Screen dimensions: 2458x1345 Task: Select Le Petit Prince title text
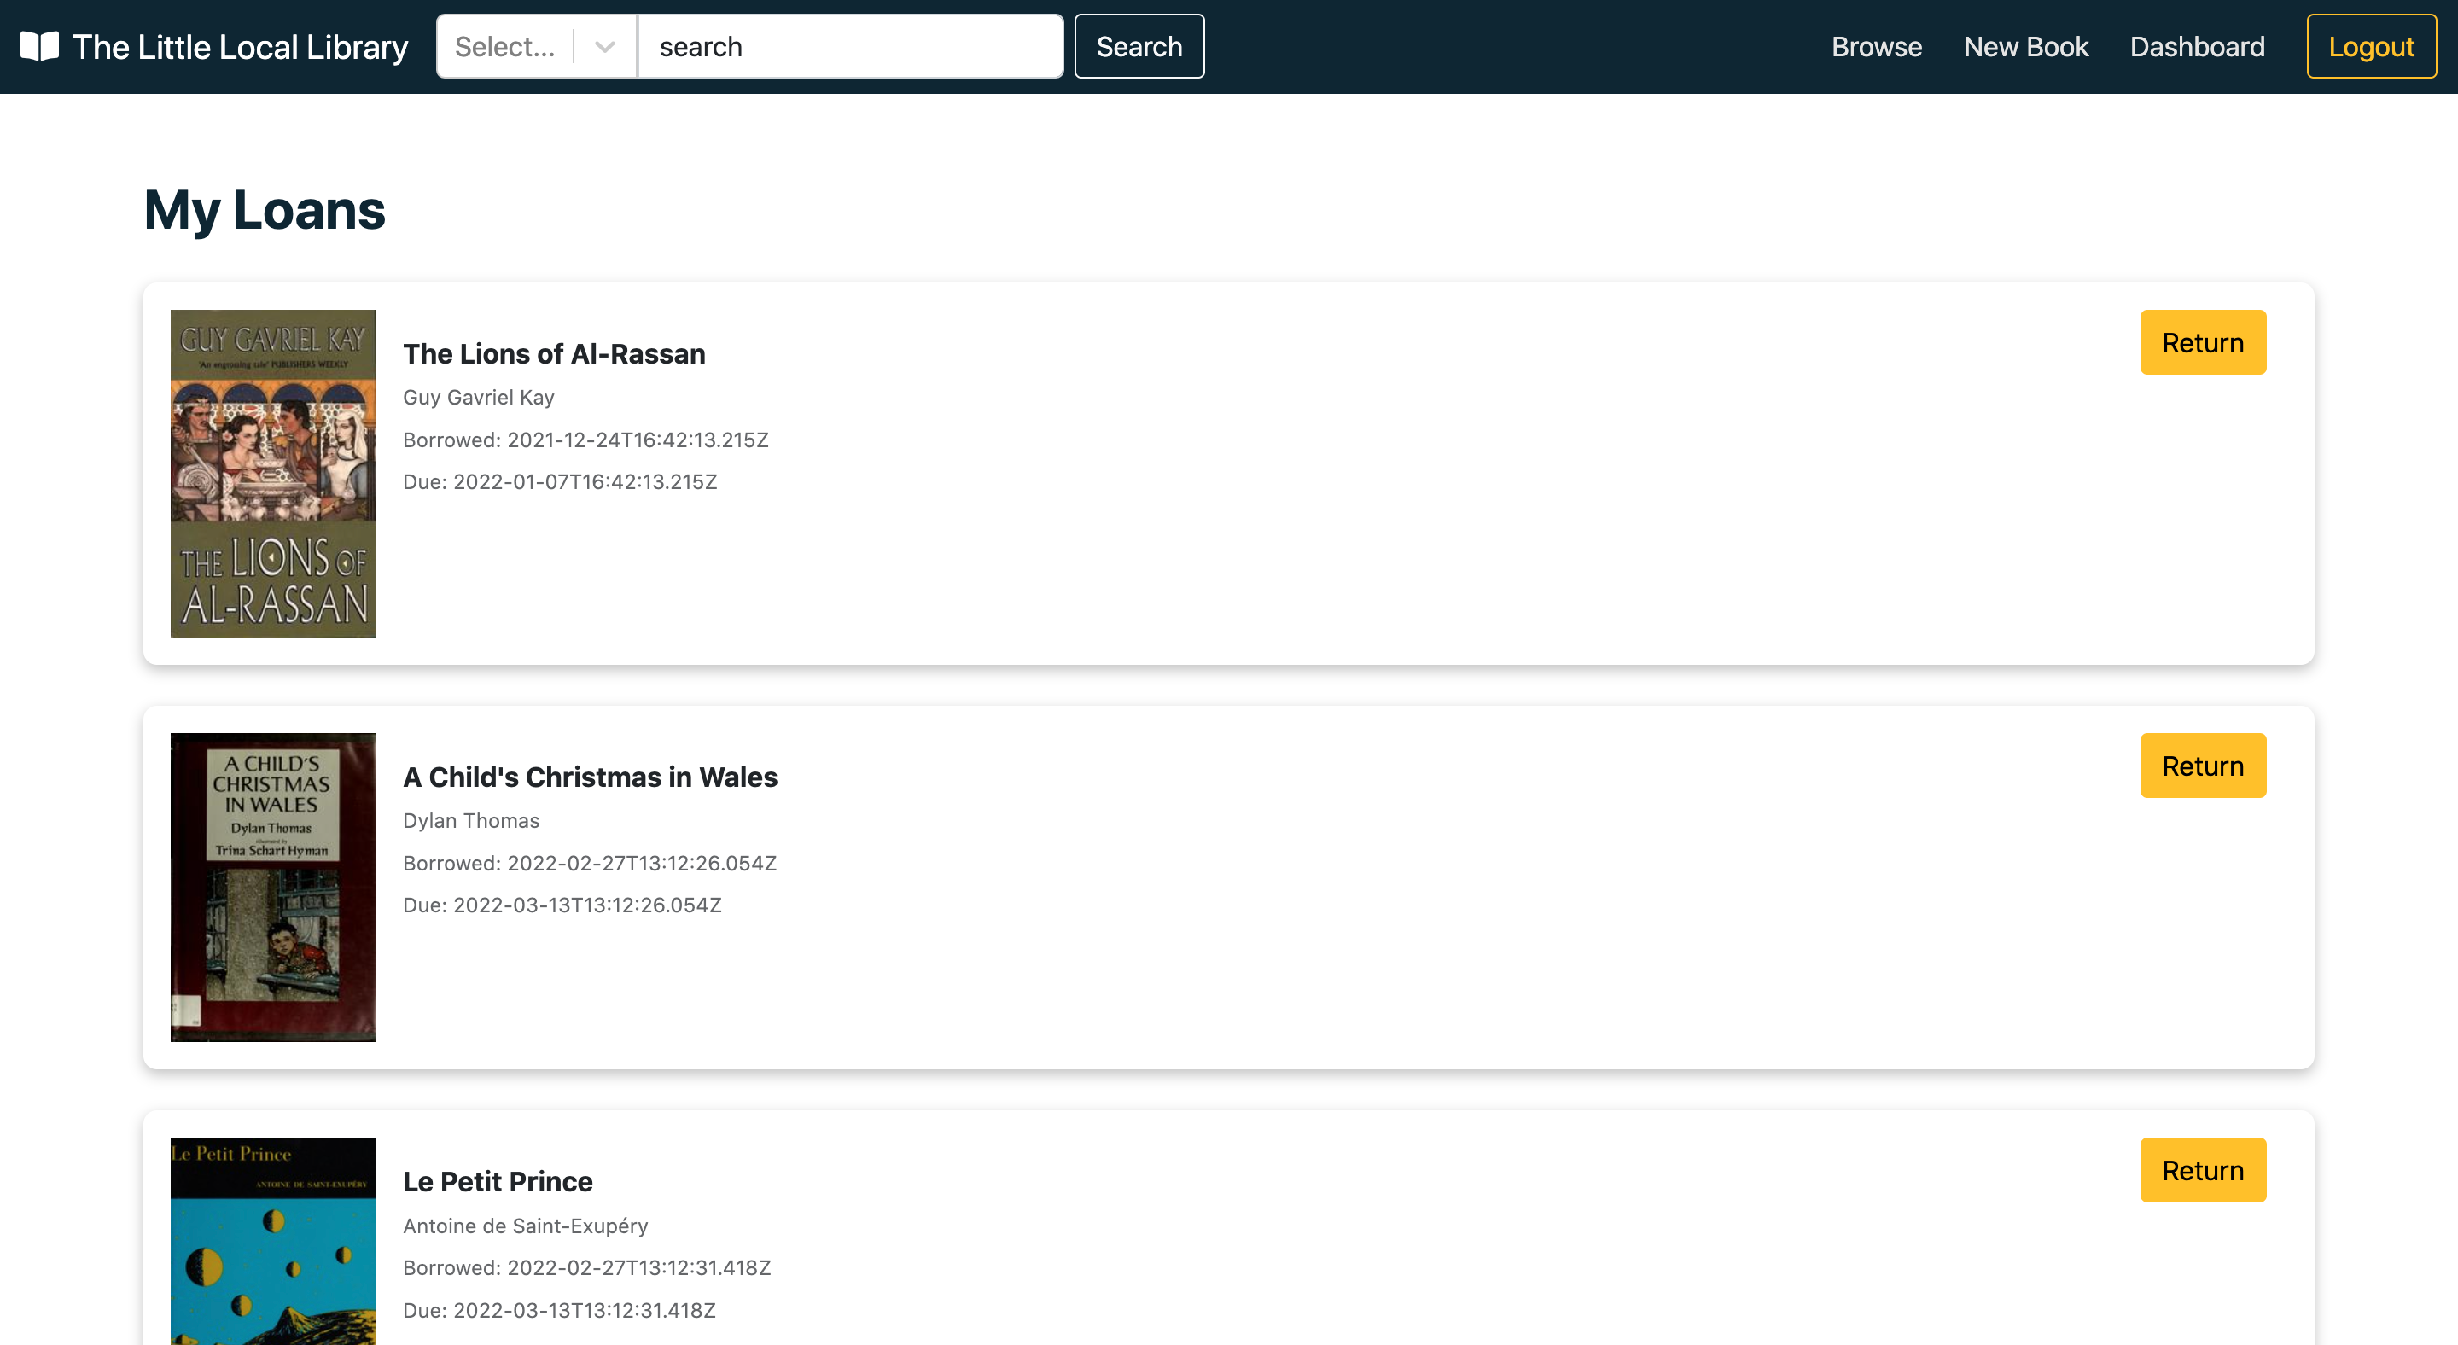498,1182
